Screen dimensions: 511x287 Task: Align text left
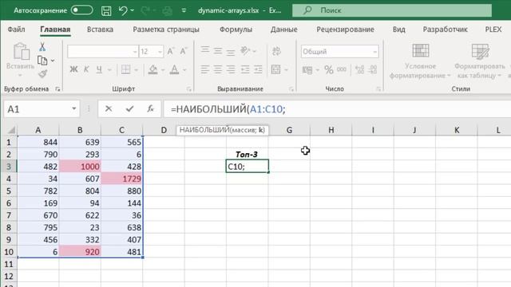tap(205, 69)
